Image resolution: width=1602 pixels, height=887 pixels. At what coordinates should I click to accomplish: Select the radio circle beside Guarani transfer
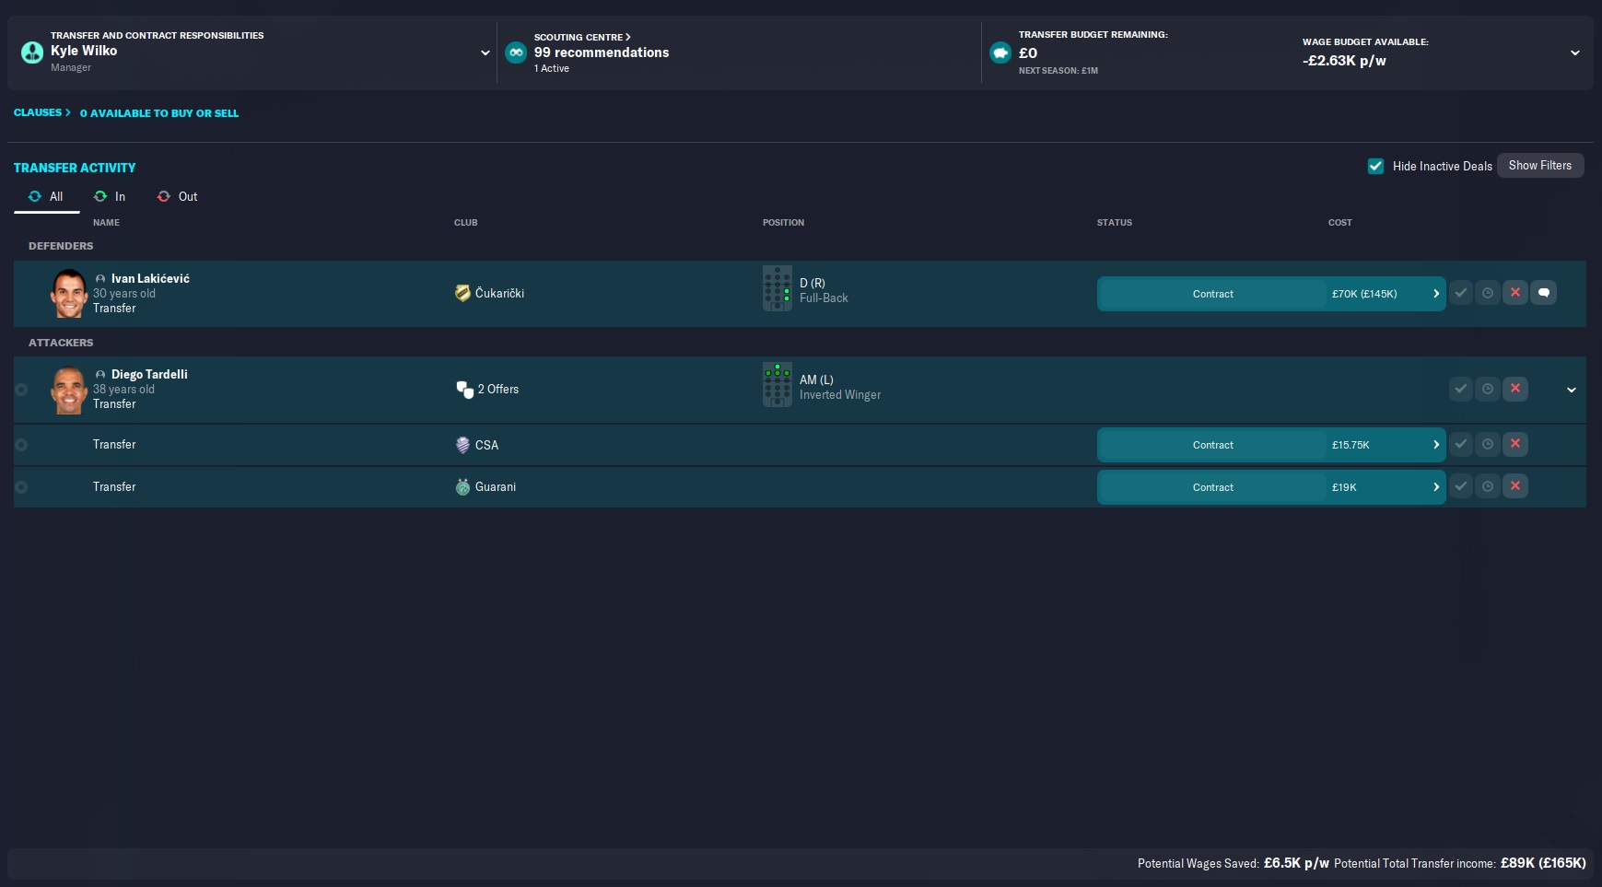pyautogui.click(x=21, y=487)
